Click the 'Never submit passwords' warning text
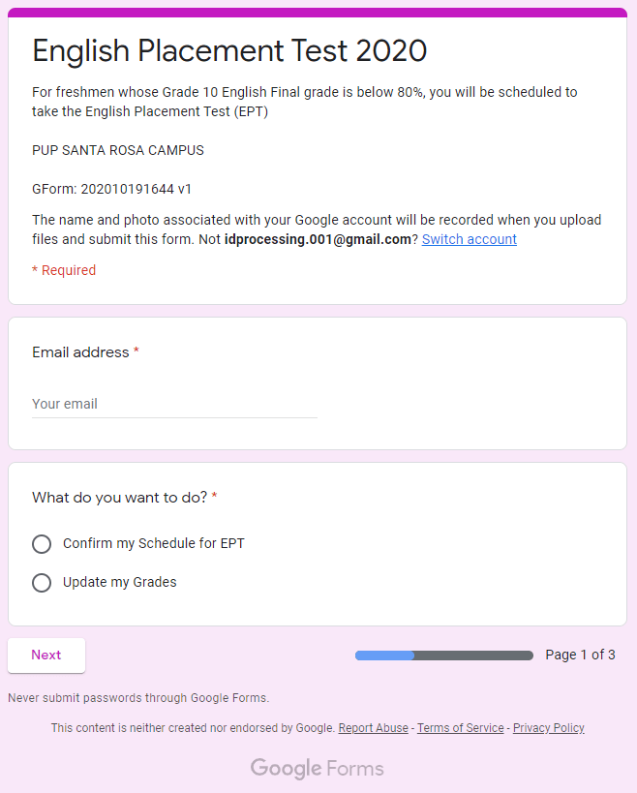 point(138,698)
